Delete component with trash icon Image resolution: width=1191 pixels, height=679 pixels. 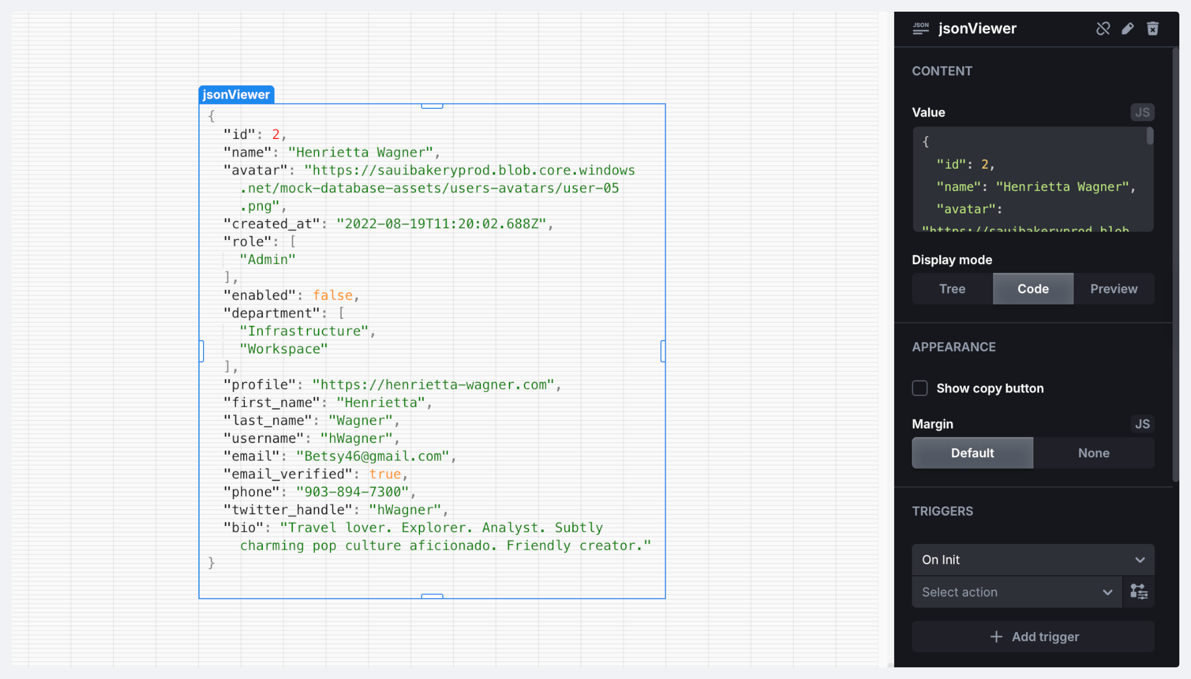pos(1153,29)
